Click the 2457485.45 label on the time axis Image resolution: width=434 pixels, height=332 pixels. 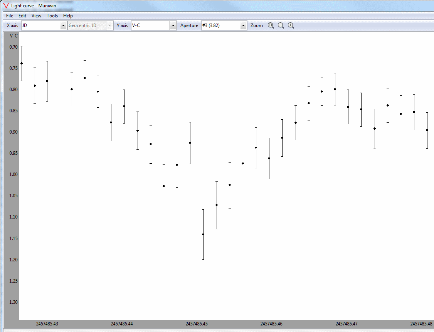[x=196, y=324]
